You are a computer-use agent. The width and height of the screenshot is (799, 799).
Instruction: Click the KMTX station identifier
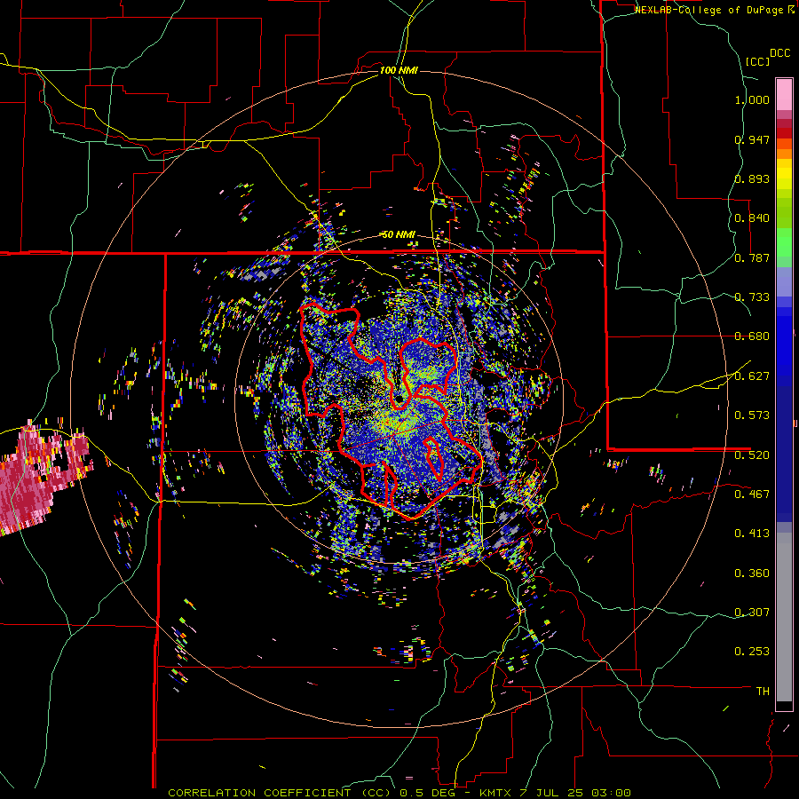tap(492, 793)
